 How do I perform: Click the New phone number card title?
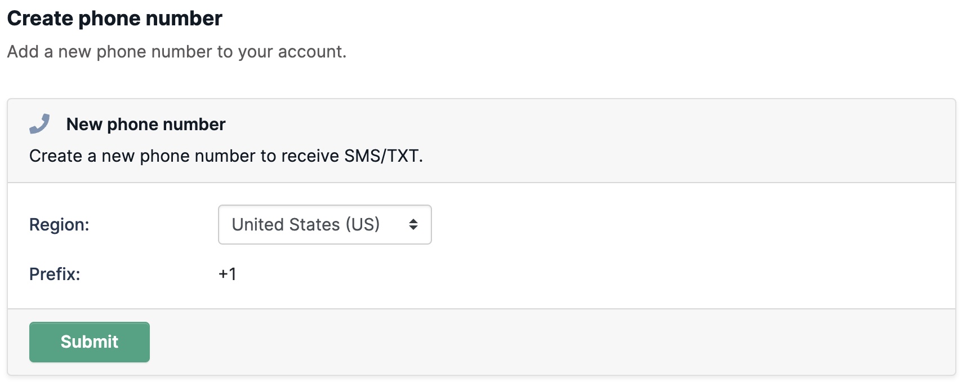(146, 124)
